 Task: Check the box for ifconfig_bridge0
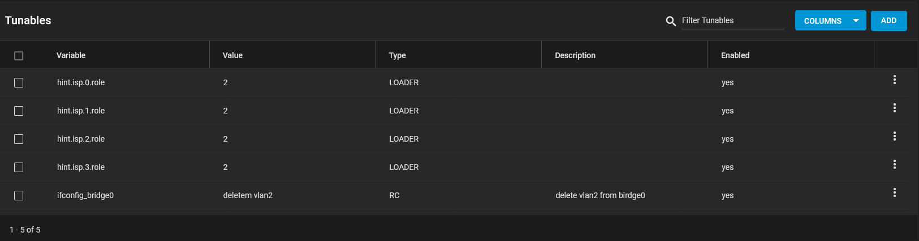[19, 196]
